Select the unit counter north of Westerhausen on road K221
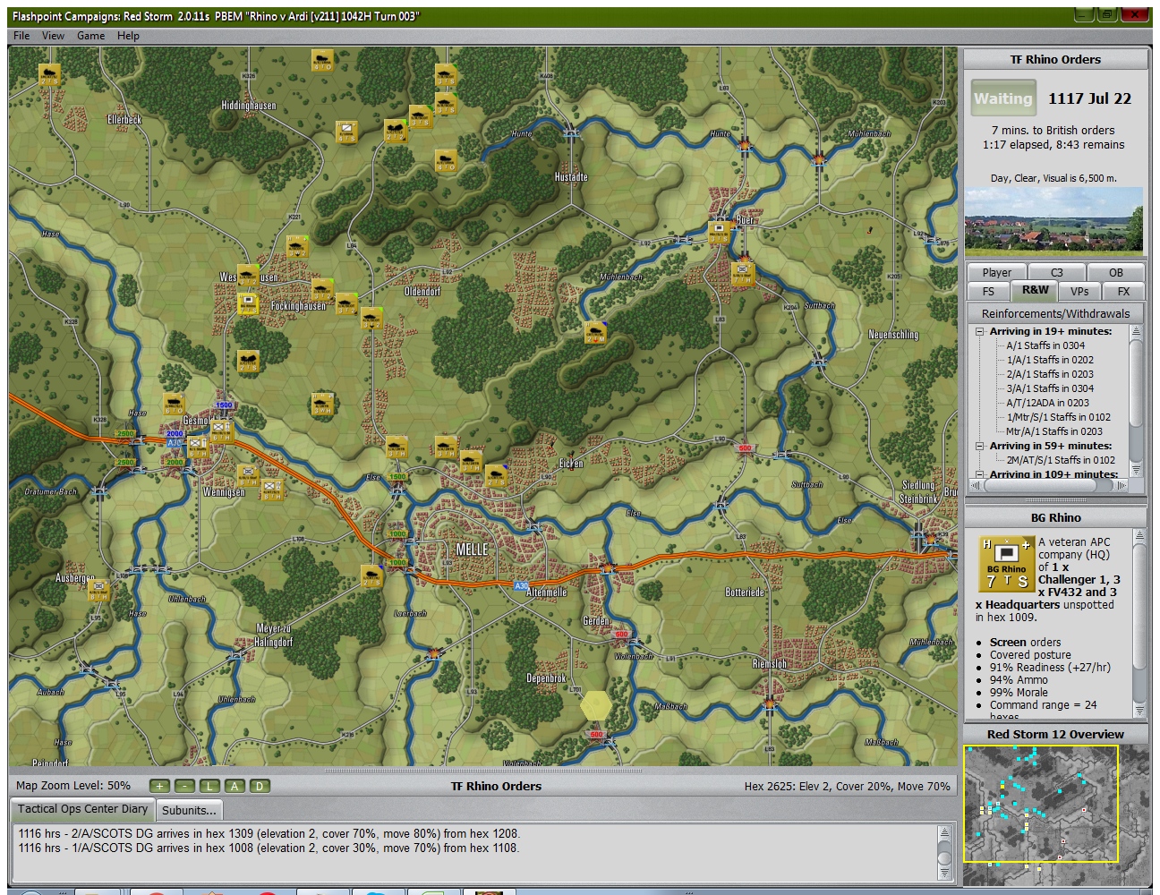1160x895 pixels. point(297,246)
